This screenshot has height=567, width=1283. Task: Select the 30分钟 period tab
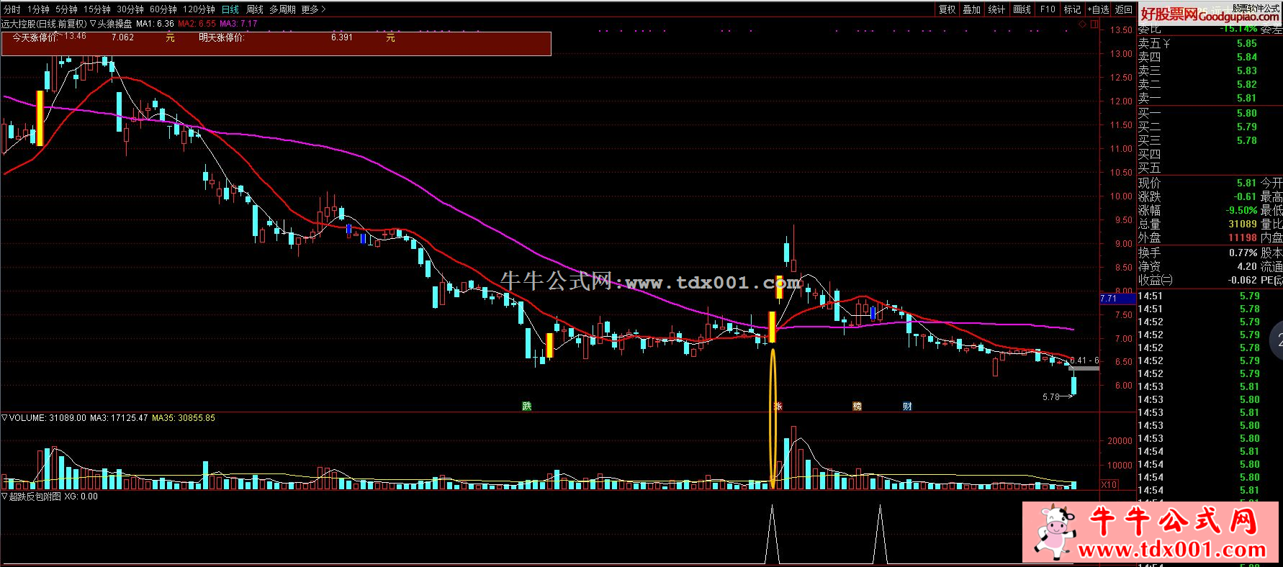pyautogui.click(x=130, y=9)
